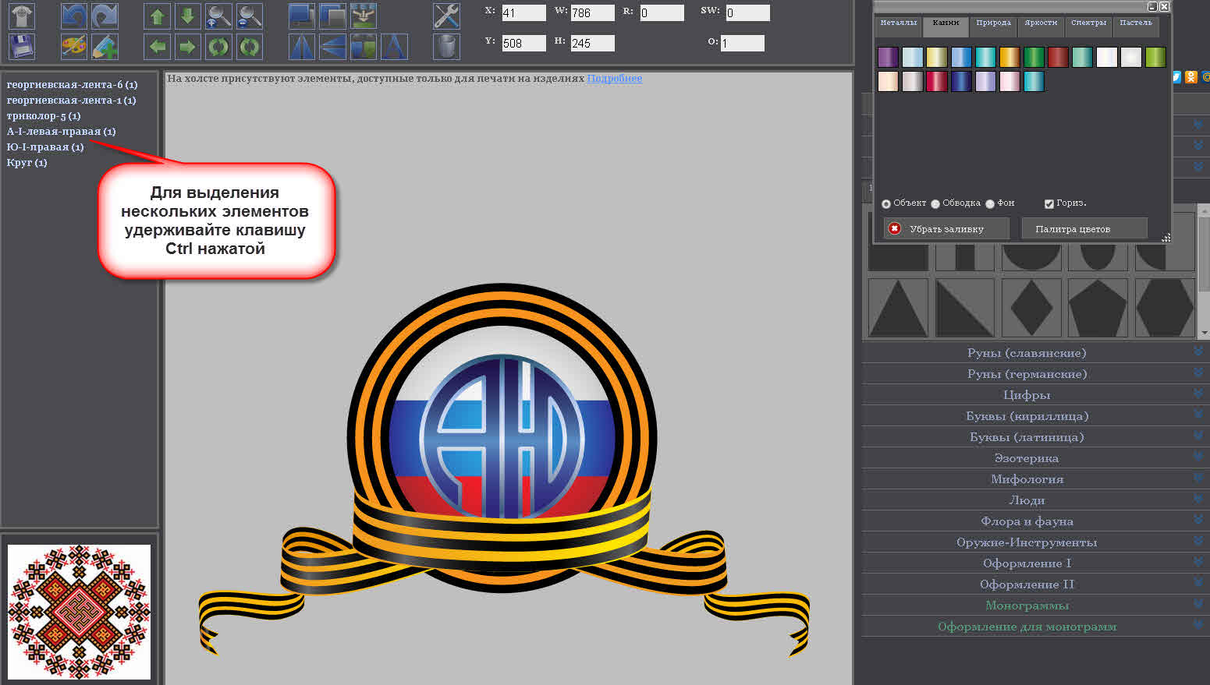This screenshot has height=685, width=1210.
Task: Select the Фон radio button
Action: (990, 204)
